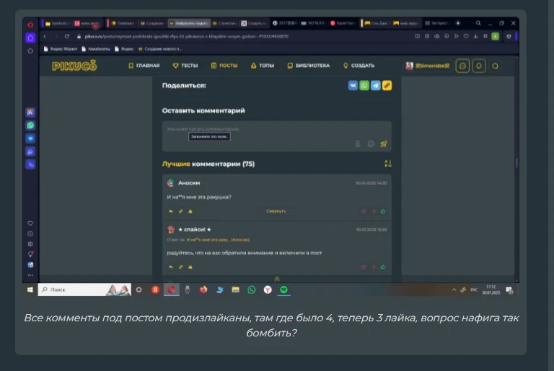
Task: Click the mention user icon in comment box
Action: (358, 143)
